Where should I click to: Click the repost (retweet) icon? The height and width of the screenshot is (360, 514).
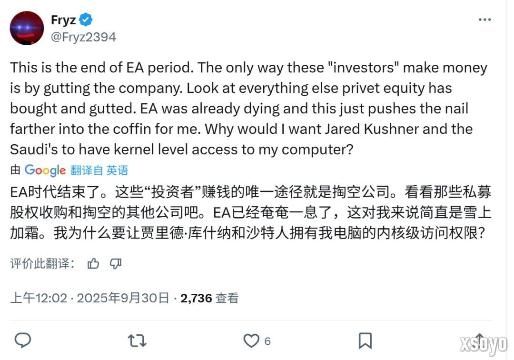pyautogui.click(x=136, y=340)
